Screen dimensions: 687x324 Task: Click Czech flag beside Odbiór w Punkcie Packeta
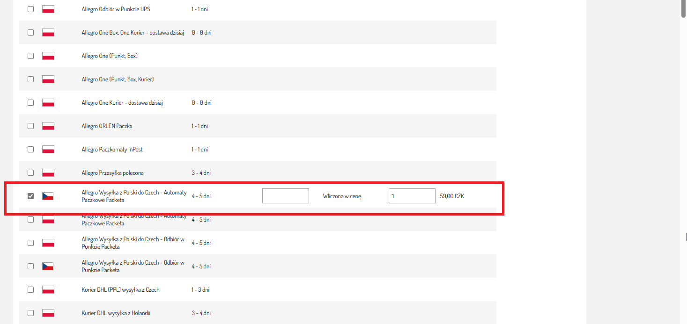(48, 266)
